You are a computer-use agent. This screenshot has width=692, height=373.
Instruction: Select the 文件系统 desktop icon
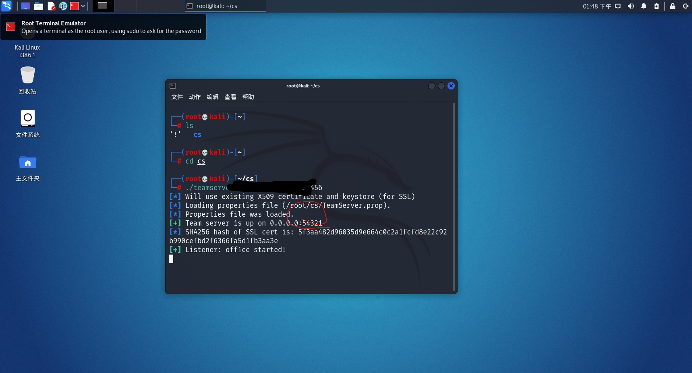click(27, 123)
